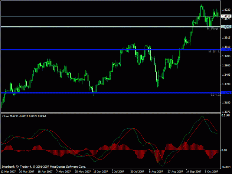The image size is (232, 174).
Task: Click the 1.4157 current price tag
Action: (226, 16)
